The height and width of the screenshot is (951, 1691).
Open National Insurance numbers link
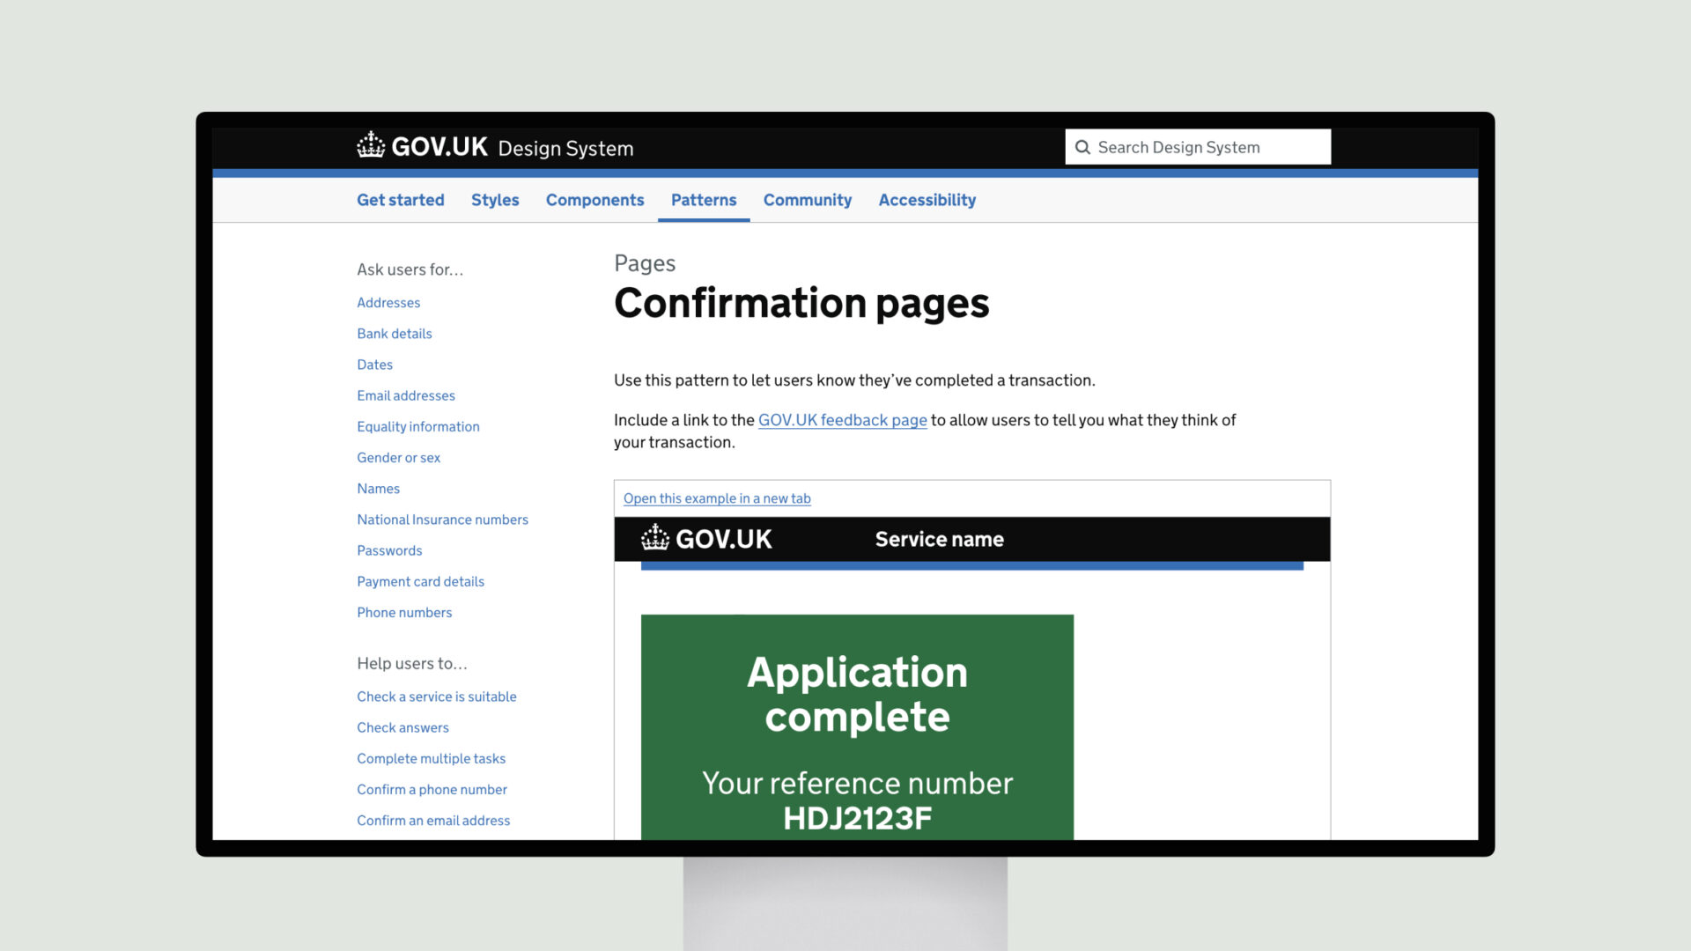pos(443,520)
